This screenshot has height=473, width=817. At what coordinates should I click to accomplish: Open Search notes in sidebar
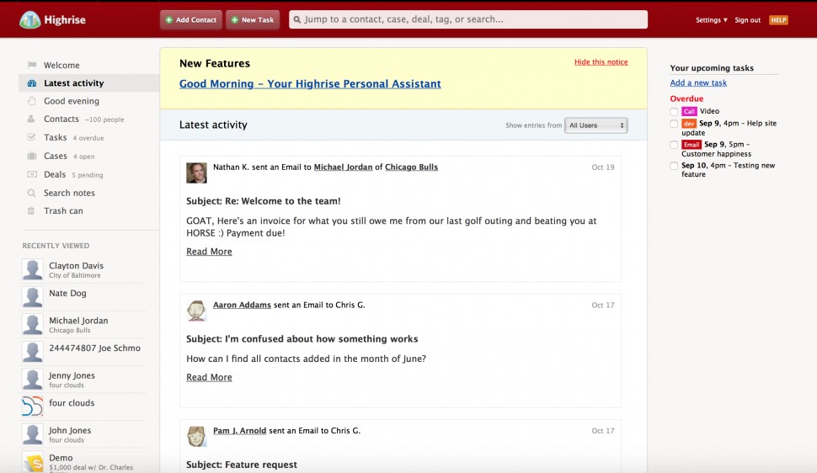[69, 193]
